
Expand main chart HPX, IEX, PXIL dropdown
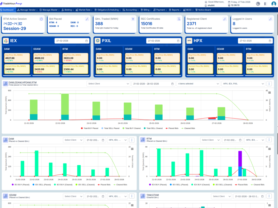244,84
